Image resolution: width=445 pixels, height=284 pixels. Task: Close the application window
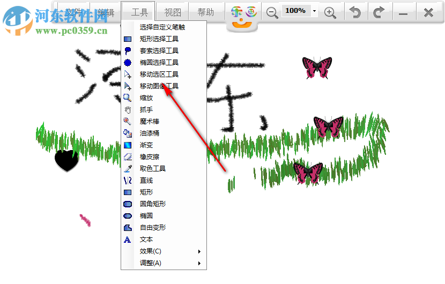point(428,12)
